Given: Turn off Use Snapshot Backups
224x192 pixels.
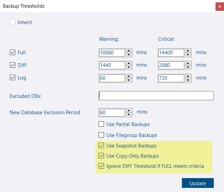Looking at the screenshot, I should click(x=101, y=145).
